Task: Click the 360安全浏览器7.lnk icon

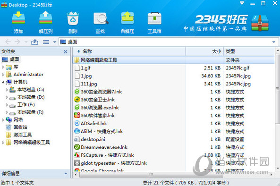Action: point(77,92)
